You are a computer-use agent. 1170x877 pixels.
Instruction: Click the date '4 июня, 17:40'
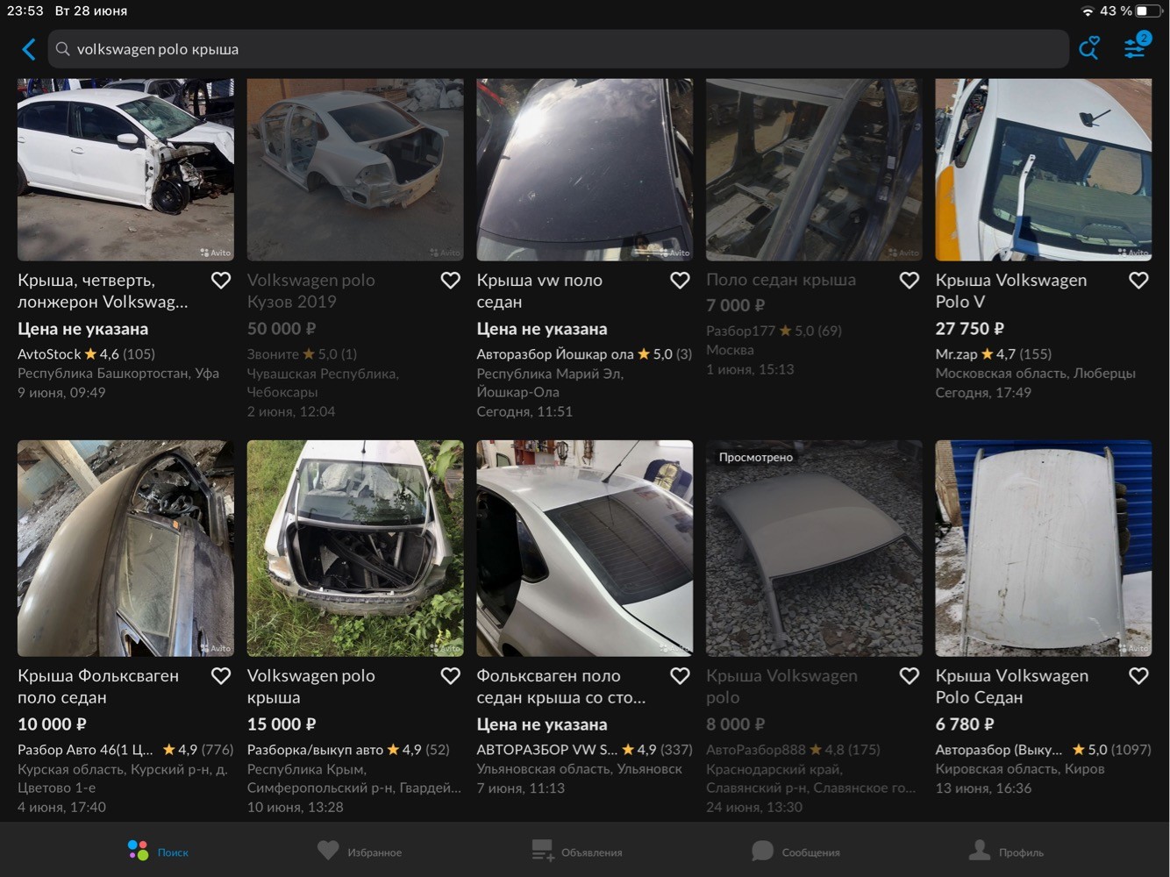[x=61, y=808]
